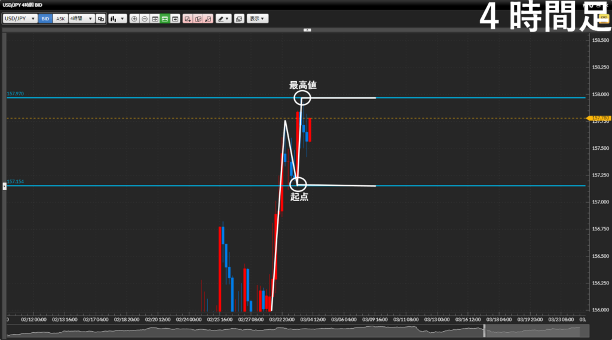Click the chart window panel icon

[175, 18]
